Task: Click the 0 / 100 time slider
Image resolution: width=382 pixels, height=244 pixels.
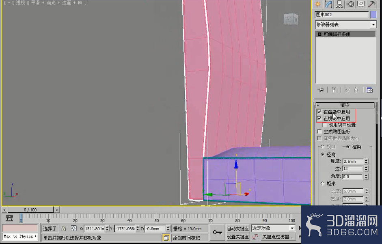Action: 30,209
